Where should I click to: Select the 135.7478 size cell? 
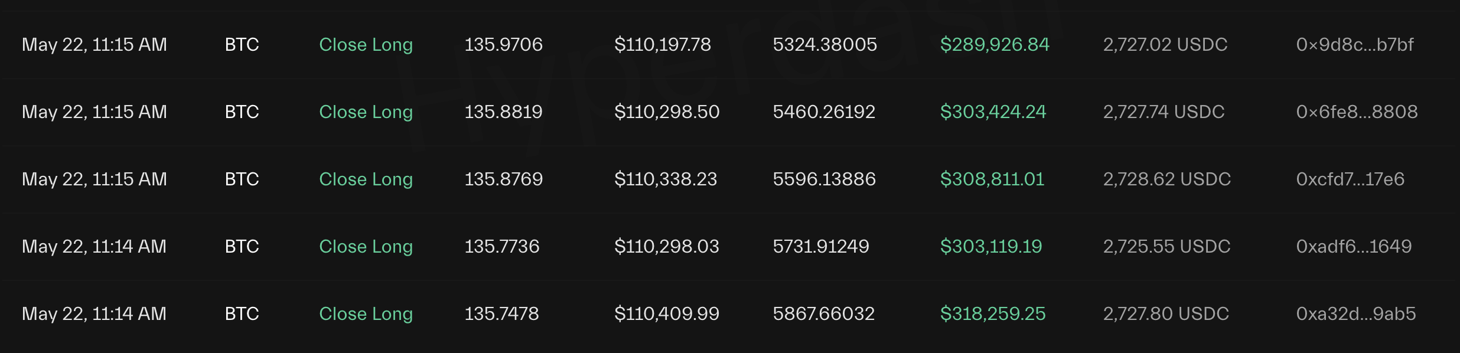501,314
